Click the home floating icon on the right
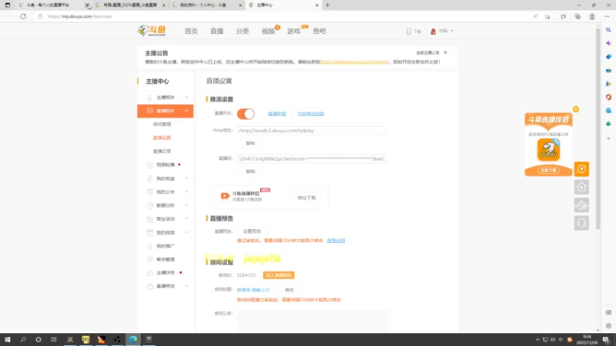 click(x=581, y=187)
